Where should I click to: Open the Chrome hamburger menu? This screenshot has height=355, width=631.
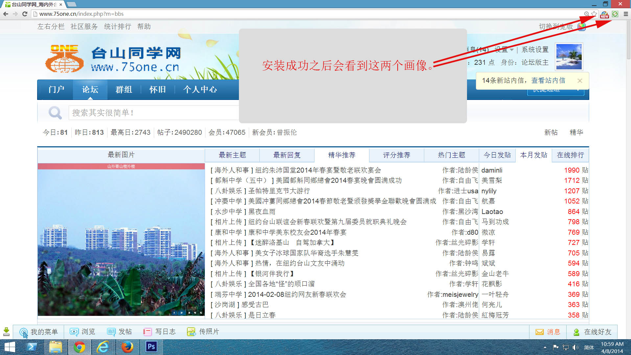pyautogui.click(x=626, y=14)
